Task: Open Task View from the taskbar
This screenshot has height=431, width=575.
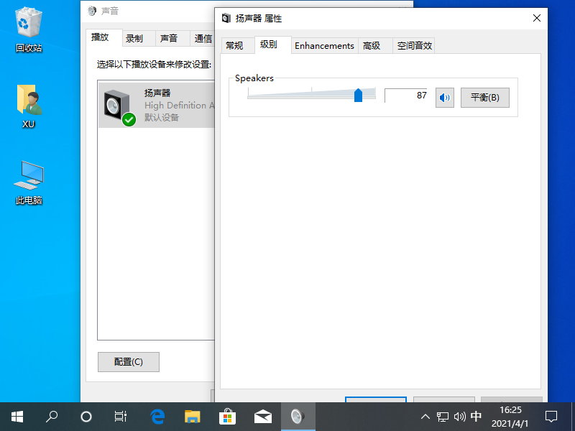Action: click(120, 417)
